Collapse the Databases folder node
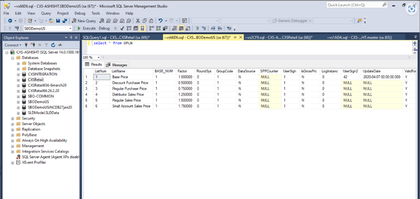Viewport: 420px width, 199px height. coord(12,57)
